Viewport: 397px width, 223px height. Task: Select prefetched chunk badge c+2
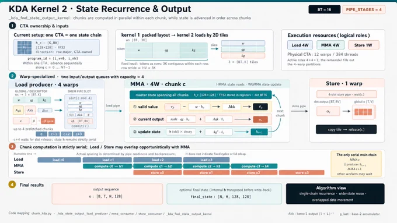point(67,134)
